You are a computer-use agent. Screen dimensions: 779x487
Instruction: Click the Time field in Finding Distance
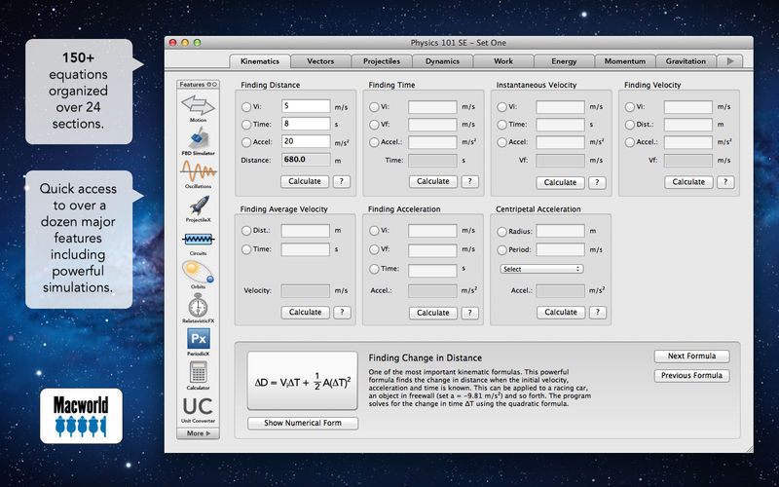tap(306, 124)
